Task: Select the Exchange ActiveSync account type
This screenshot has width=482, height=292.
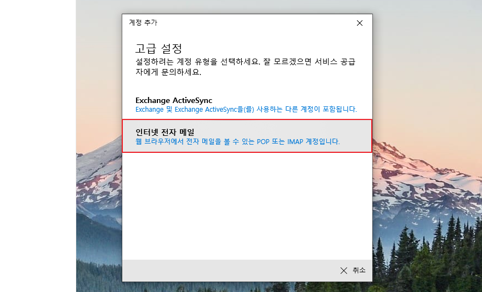Action: coord(246,104)
